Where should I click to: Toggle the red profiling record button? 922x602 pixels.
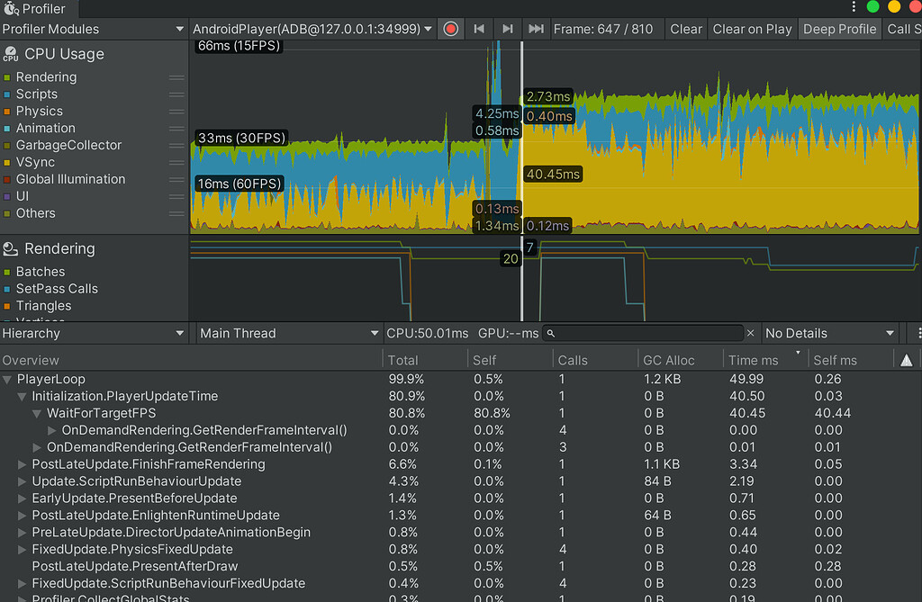point(449,28)
